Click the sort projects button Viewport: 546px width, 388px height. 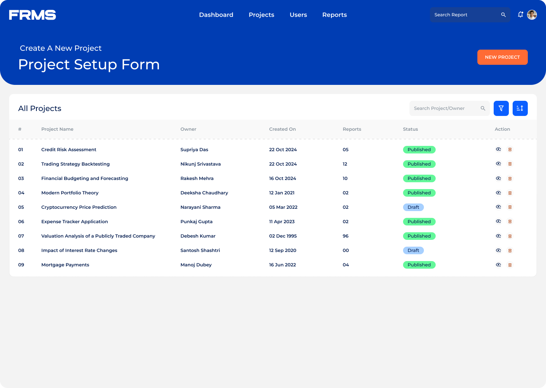520,108
